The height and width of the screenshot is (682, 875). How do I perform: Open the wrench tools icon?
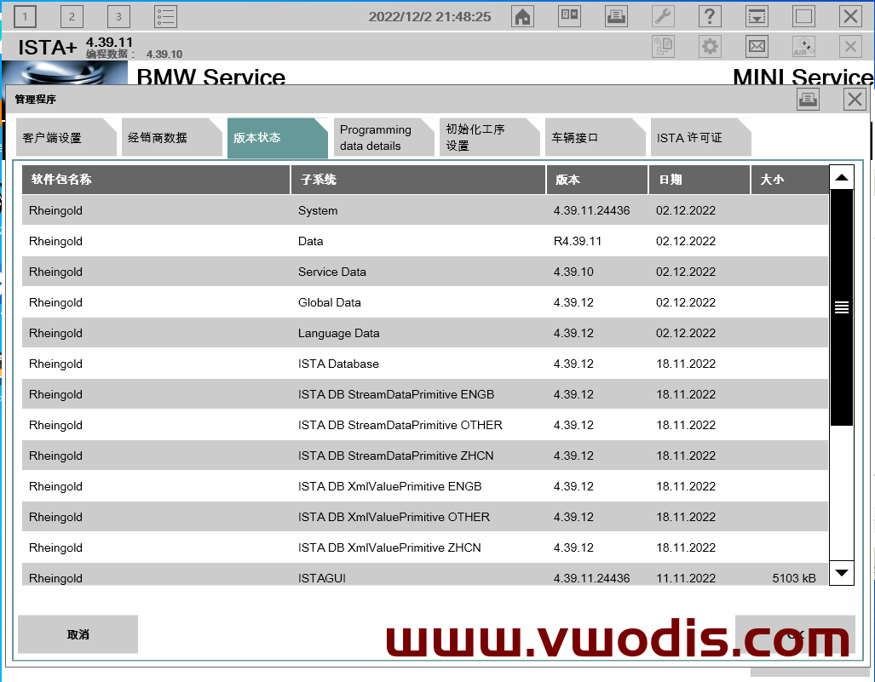tap(663, 16)
